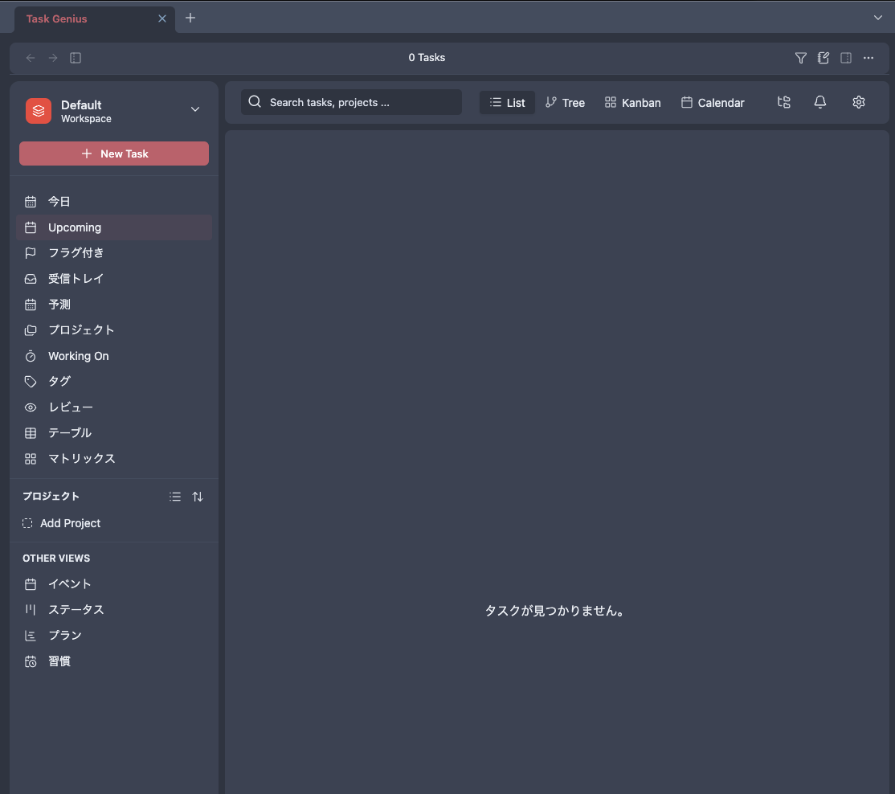This screenshot has height=794, width=895.
Task: Open the 習慣 habits view
Action: pyautogui.click(x=114, y=661)
